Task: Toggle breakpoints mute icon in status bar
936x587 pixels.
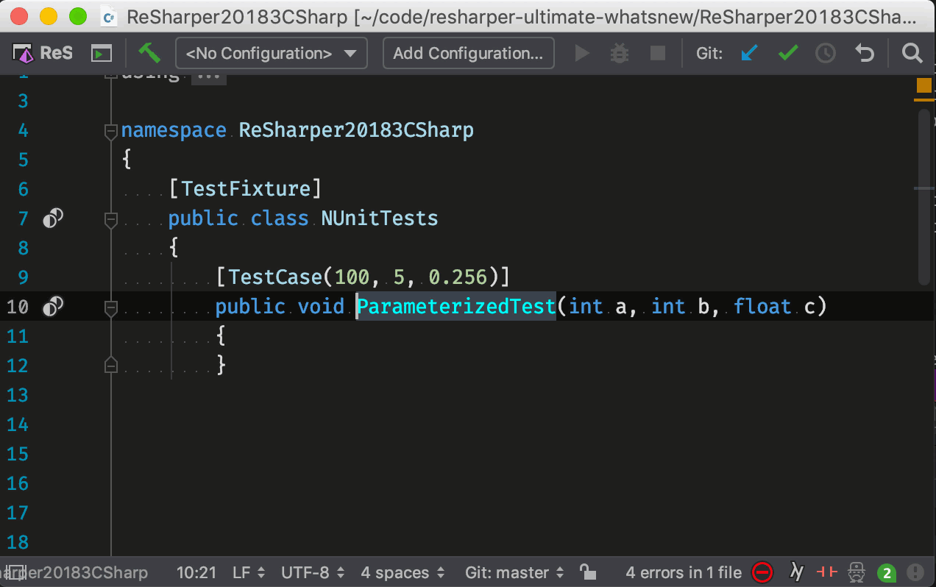Action: point(826,572)
